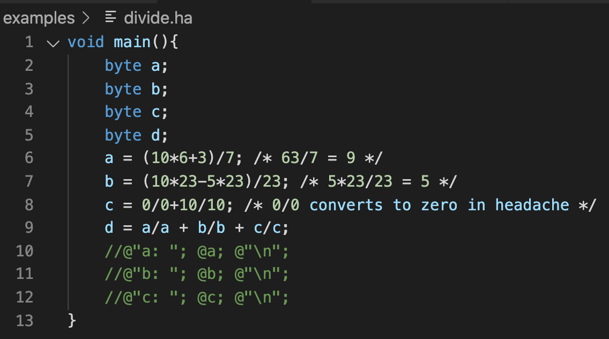This screenshot has width=609, height=339.
Task: Click the divide.ha breadcrumb file name
Action: pyautogui.click(x=158, y=18)
